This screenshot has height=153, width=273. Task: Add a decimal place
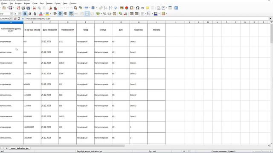[120, 14]
